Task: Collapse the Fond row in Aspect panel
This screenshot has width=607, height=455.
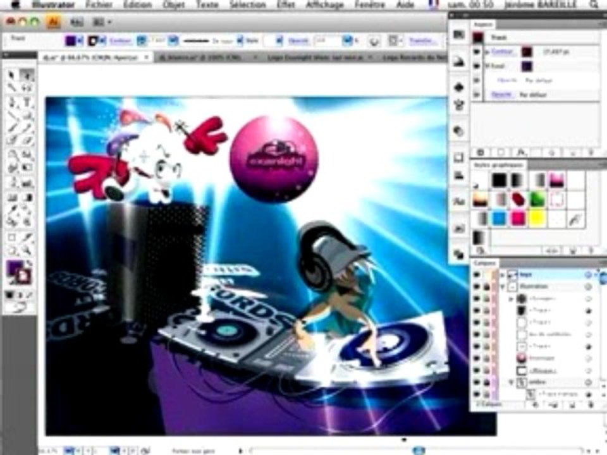Action: (487, 66)
